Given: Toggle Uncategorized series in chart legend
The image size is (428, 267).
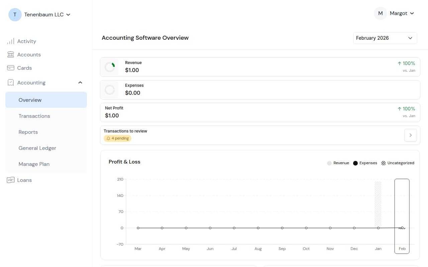Looking at the screenshot, I should (x=398, y=163).
